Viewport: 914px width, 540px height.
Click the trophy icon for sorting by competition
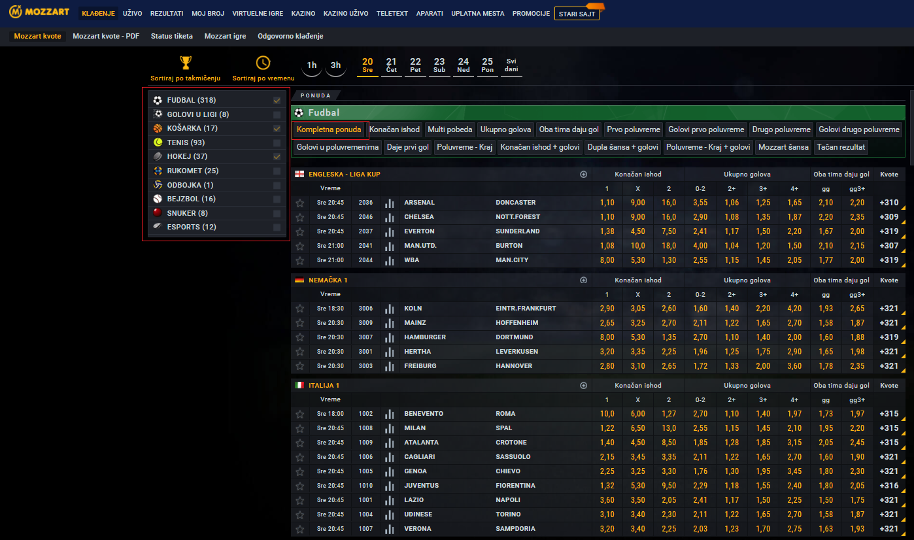(x=186, y=63)
